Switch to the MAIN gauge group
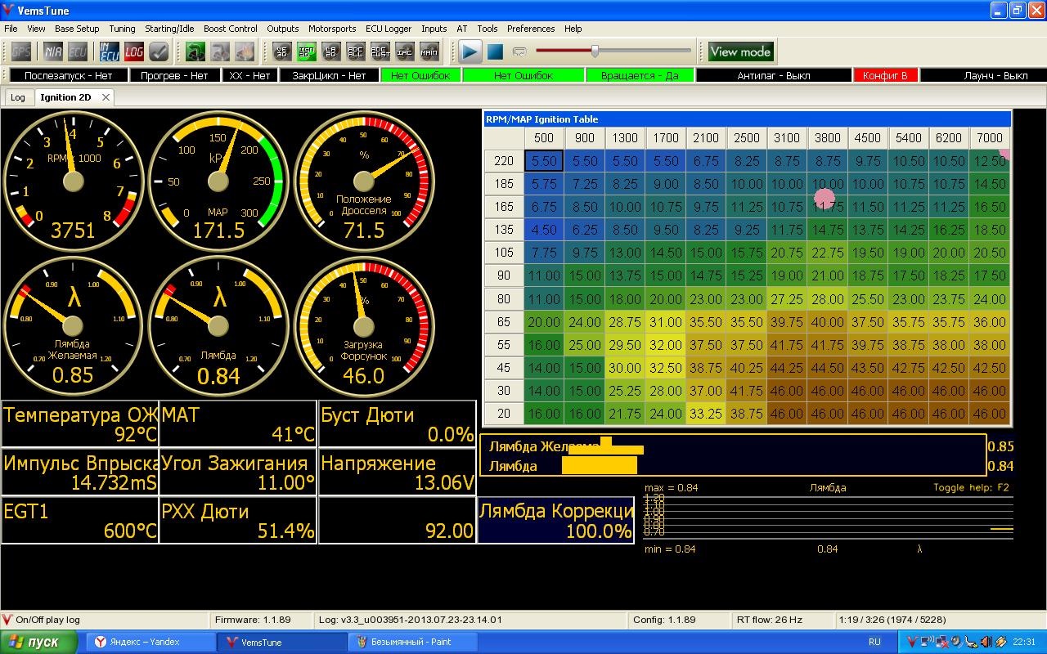The width and height of the screenshot is (1047, 654). pyautogui.click(x=429, y=52)
